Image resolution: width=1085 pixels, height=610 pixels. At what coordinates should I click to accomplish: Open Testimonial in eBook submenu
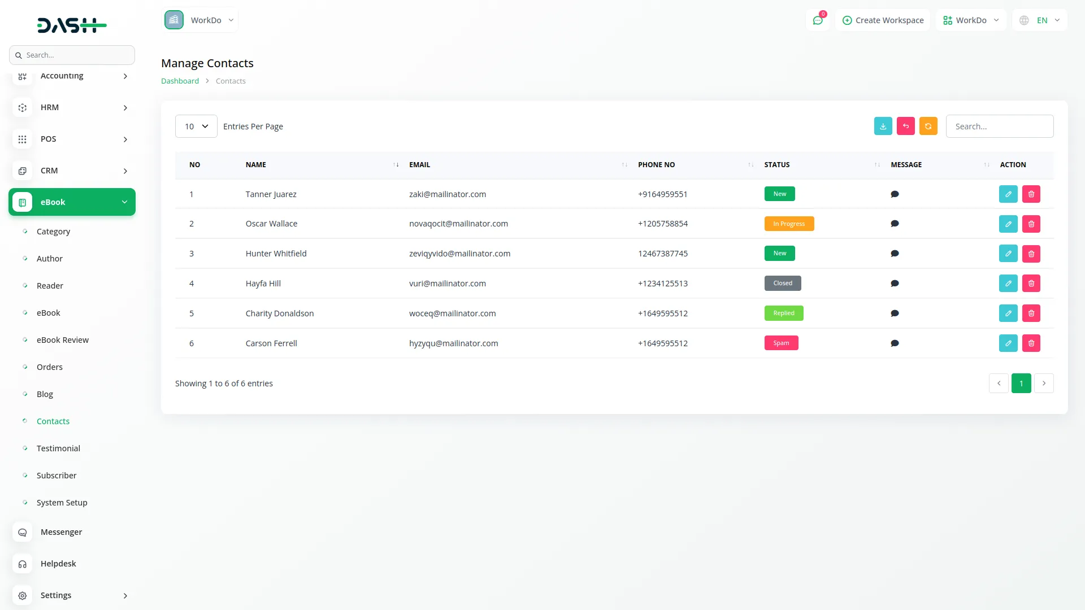58,448
